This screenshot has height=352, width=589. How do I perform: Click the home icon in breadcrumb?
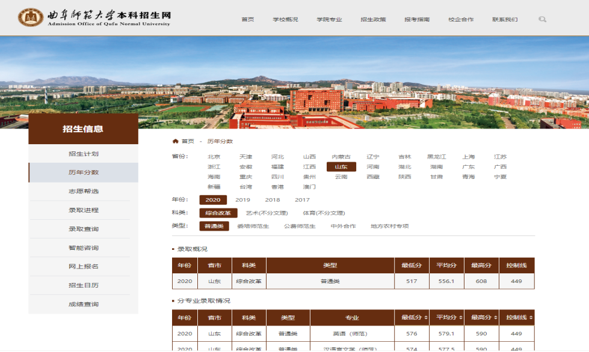point(175,141)
